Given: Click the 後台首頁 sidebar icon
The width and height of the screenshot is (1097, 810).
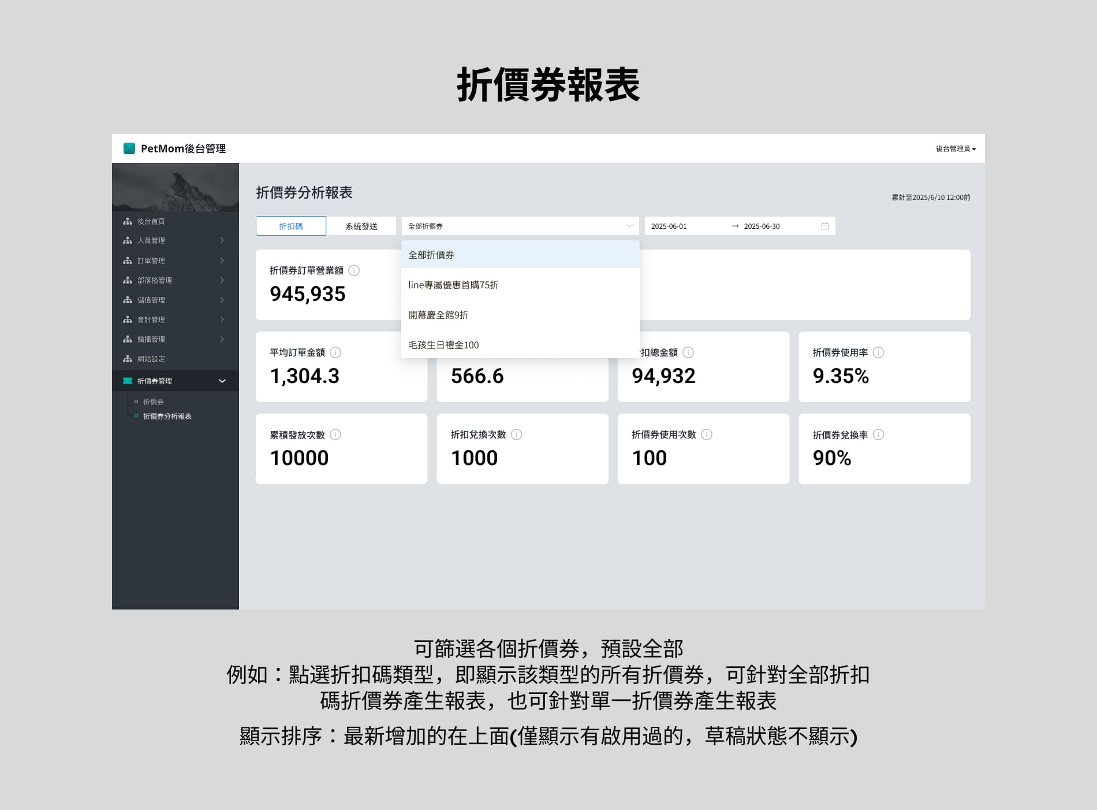Looking at the screenshot, I should [x=128, y=221].
